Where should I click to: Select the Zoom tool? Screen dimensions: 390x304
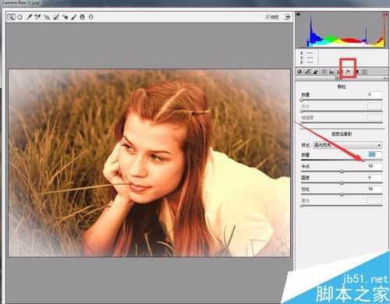(11, 17)
